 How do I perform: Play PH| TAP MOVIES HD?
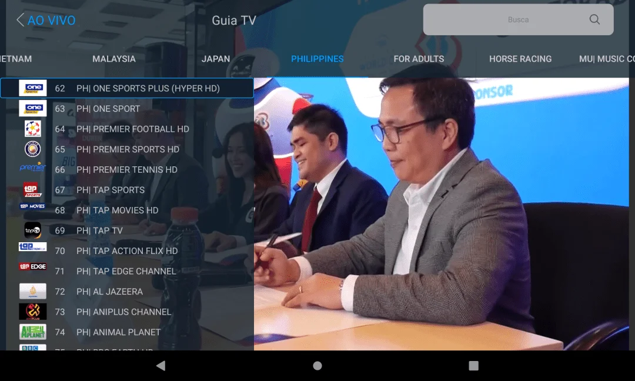point(127,210)
